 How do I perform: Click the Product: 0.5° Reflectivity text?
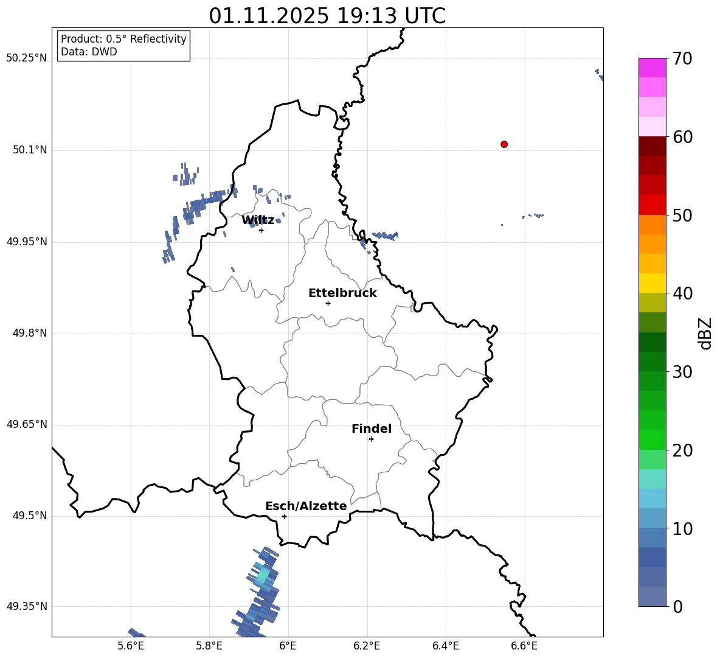[123, 38]
